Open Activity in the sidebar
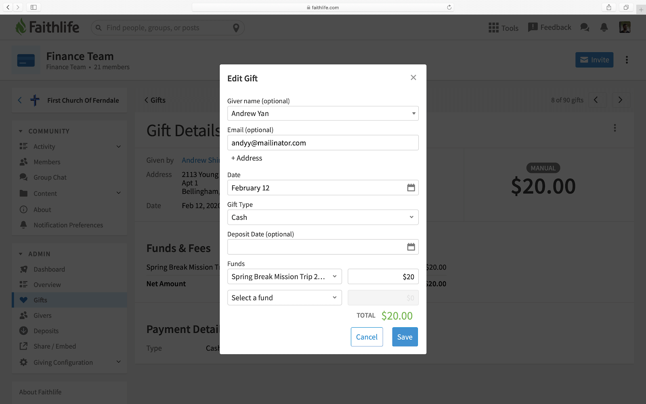This screenshot has height=404, width=646. (44, 147)
